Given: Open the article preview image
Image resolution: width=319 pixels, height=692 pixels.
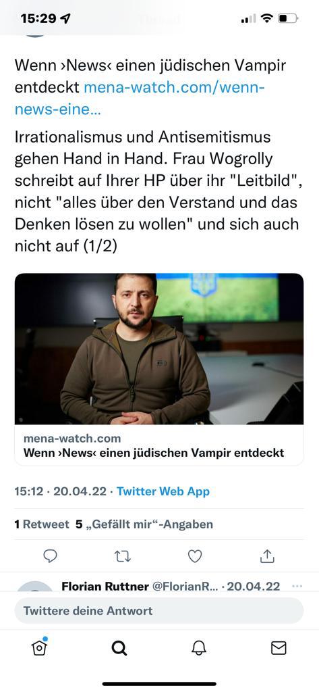Looking at the screenshot, I should point(159,349).
